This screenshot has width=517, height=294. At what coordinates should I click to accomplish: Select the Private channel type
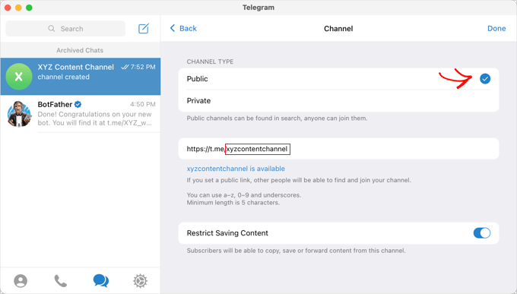point(338,101)
